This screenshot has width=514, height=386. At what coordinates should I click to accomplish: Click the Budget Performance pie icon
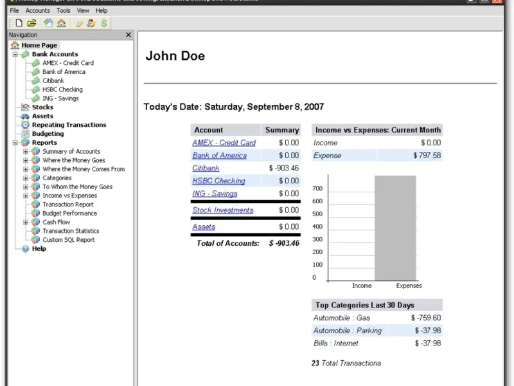click(36, 214)
